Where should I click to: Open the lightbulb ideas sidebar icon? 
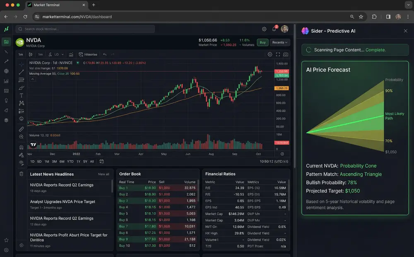pos(6,100)
